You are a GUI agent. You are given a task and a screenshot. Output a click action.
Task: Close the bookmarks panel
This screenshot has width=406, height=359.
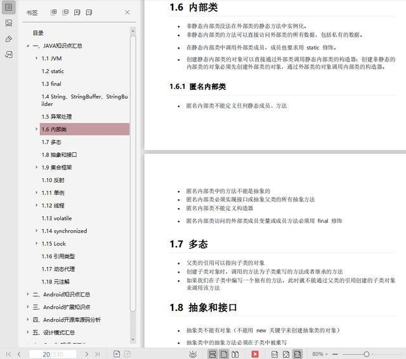coord(127,12)
